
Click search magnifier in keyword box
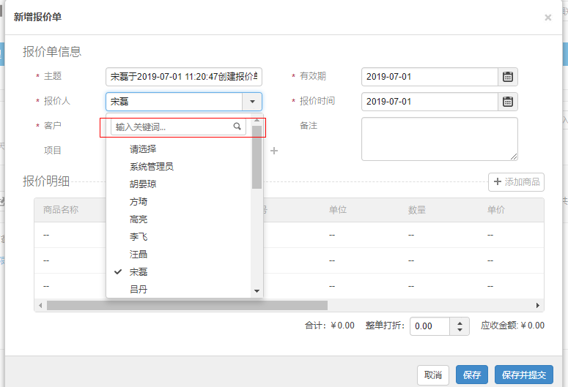tap(237, 127)
